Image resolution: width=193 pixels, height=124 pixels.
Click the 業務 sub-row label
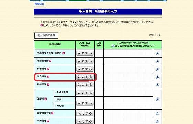click(x=59, y=99)
